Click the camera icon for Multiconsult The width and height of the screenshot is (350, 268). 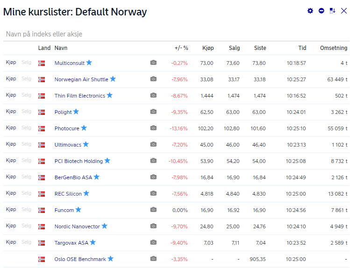153,63
